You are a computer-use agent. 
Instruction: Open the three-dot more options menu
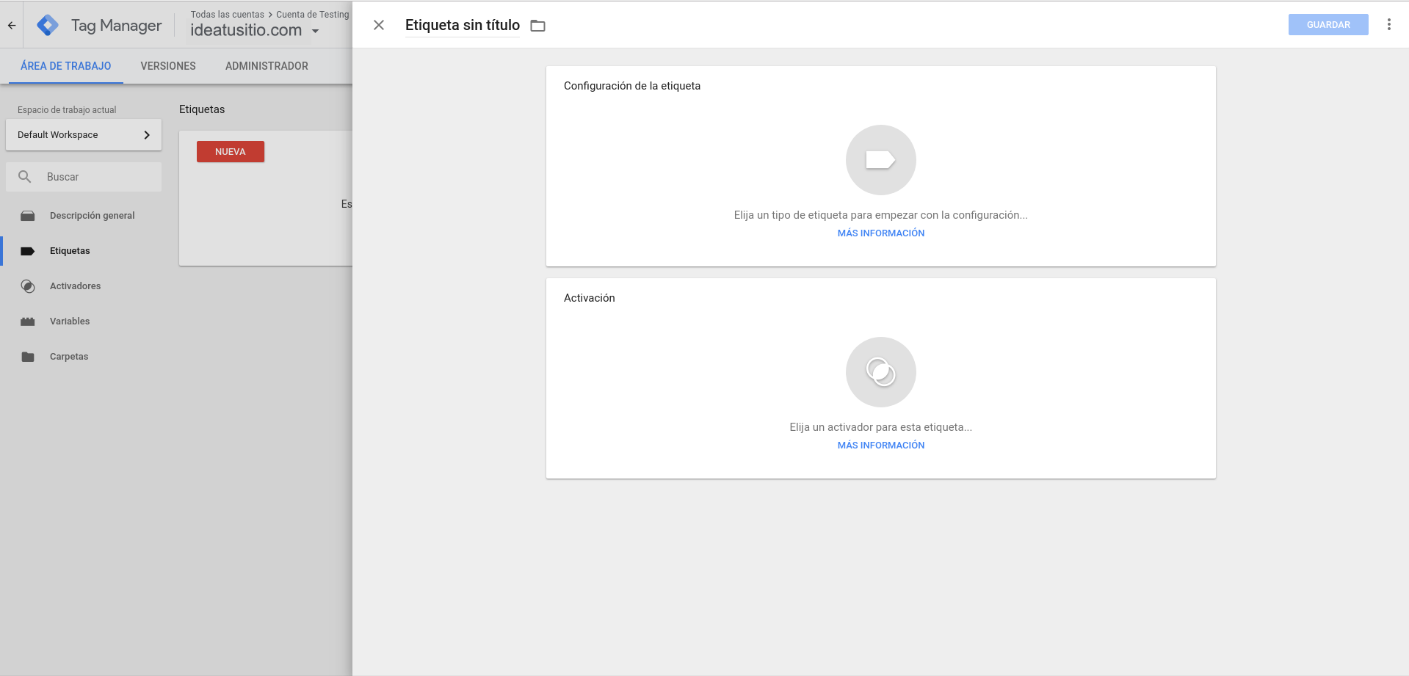pyautogui.click(x=1388, y=25)
